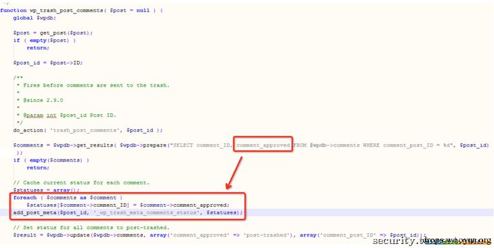Click the function name wp_trash_post_comments
494x248 pixels.
tap(66, 10)
